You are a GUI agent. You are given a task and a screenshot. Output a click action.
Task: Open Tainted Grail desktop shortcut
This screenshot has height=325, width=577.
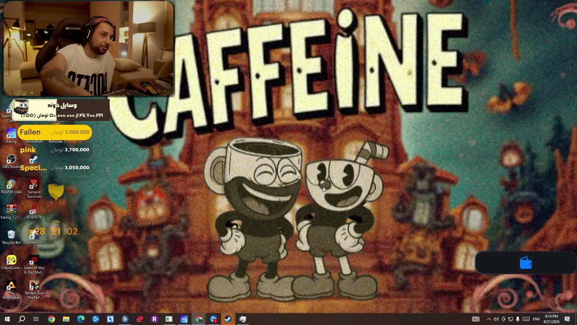click(x=34, y=290)
